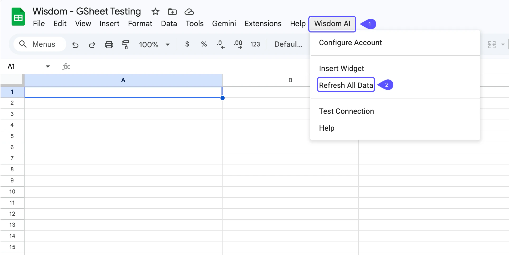The width and height of the screenshot is (509, 255).
Task: Search the Menus search box
Action: [40, 44]
